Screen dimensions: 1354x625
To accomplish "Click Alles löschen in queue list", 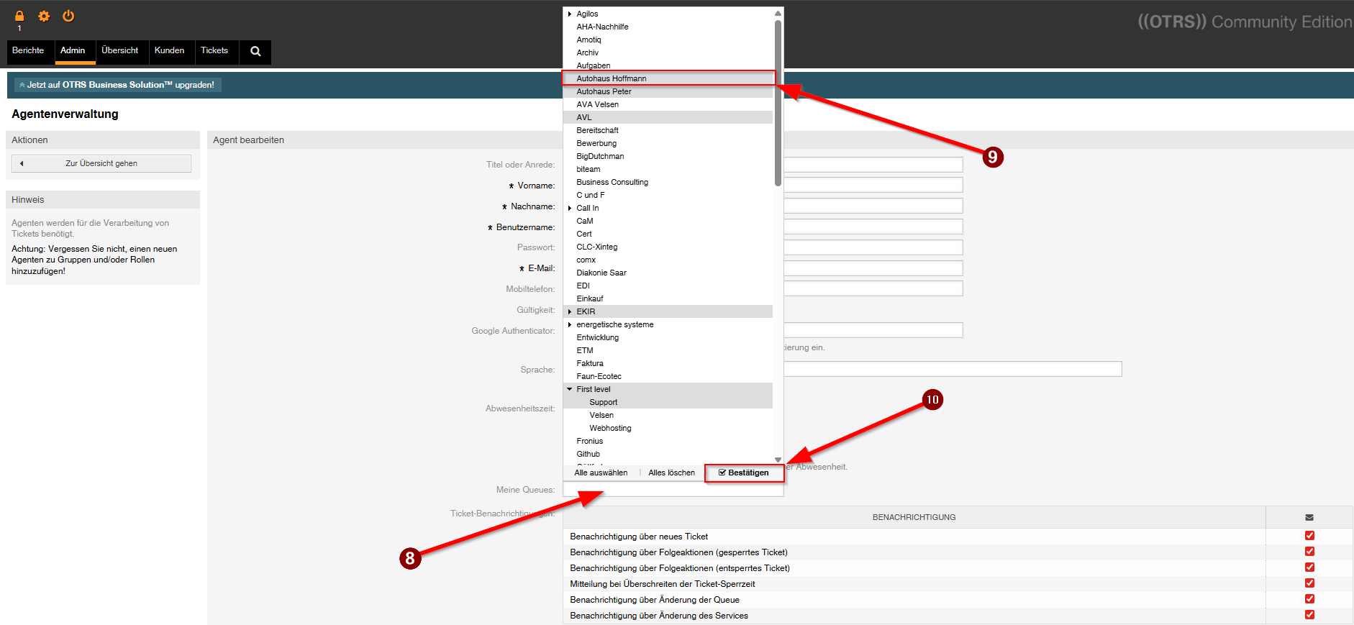I will point(671,473).
